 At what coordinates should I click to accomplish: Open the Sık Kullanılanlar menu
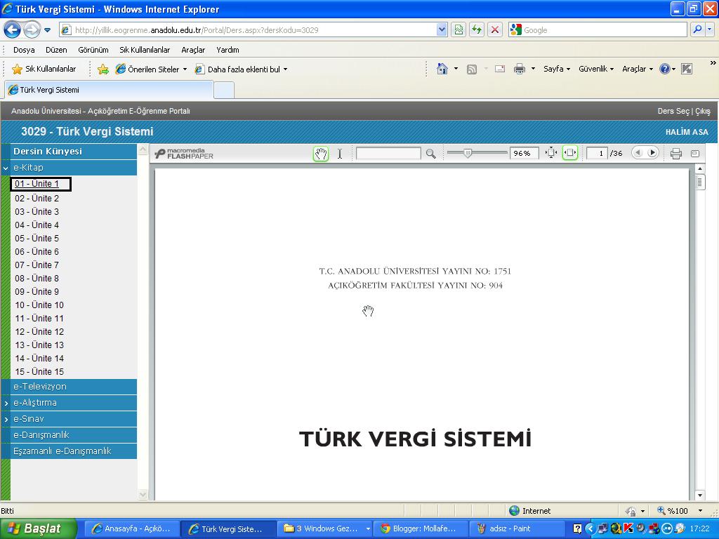point(145,50)
